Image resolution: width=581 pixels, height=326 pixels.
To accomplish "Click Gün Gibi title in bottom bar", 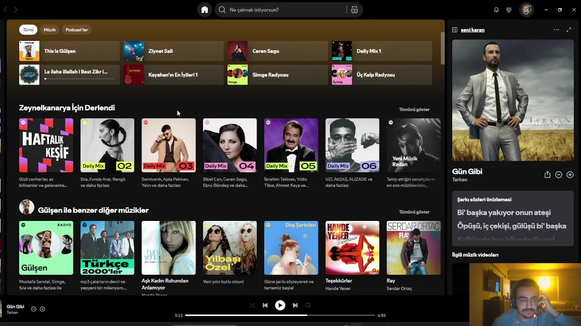I will 15,307.
